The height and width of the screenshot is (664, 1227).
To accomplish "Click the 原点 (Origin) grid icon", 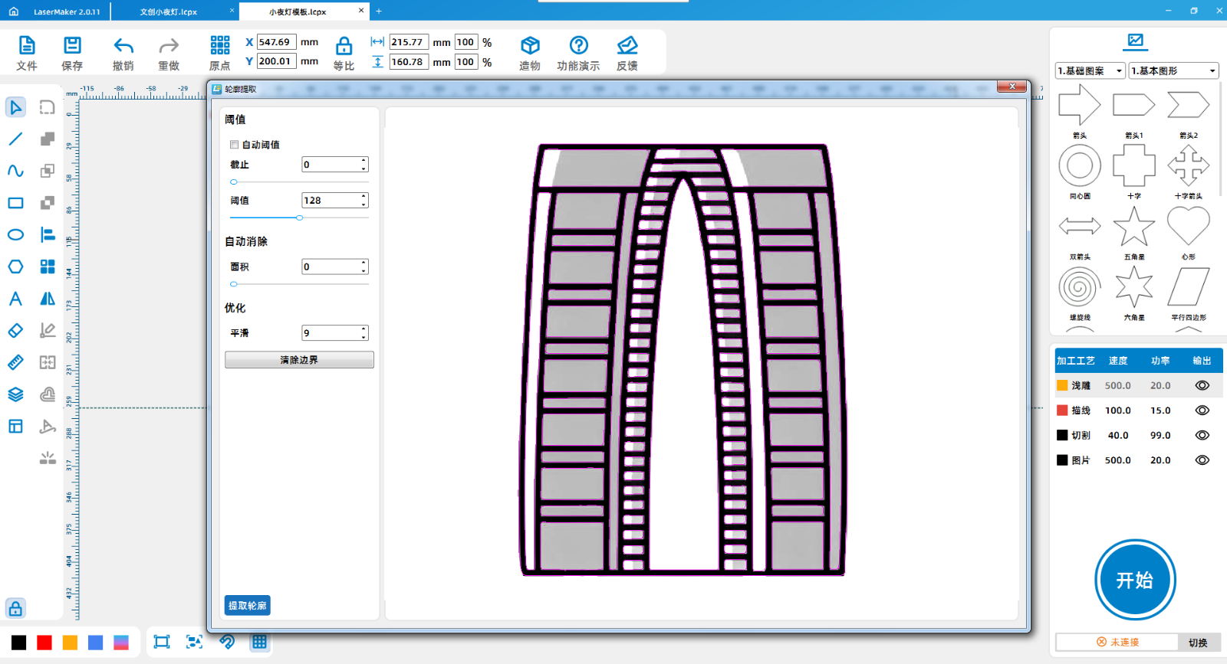I will 220,45.
